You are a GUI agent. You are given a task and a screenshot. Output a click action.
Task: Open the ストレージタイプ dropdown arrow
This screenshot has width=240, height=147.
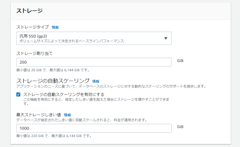click(x=166, y=38)
